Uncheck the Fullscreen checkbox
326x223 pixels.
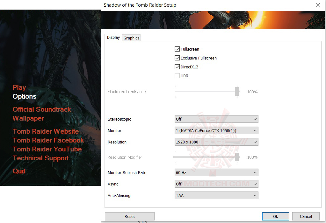coord(177,49)
